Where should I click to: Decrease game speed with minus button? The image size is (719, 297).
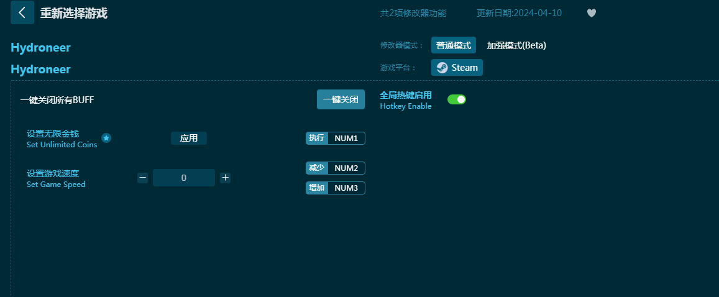point(142,177)
